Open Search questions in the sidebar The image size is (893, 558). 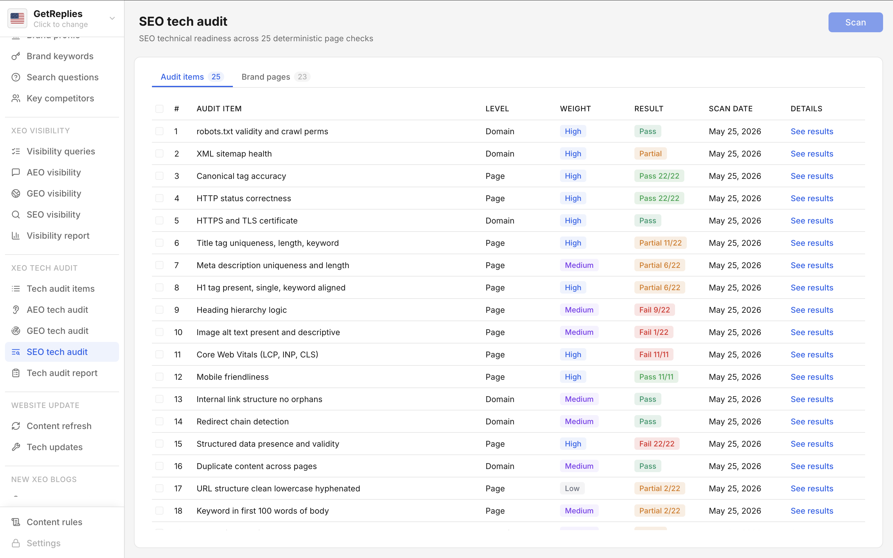coord(62,77)
